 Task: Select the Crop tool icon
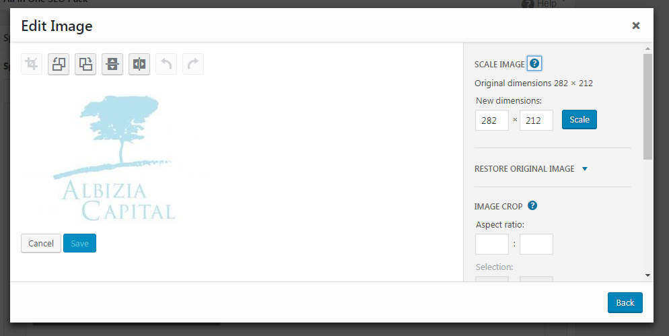[x=32, y=64]
